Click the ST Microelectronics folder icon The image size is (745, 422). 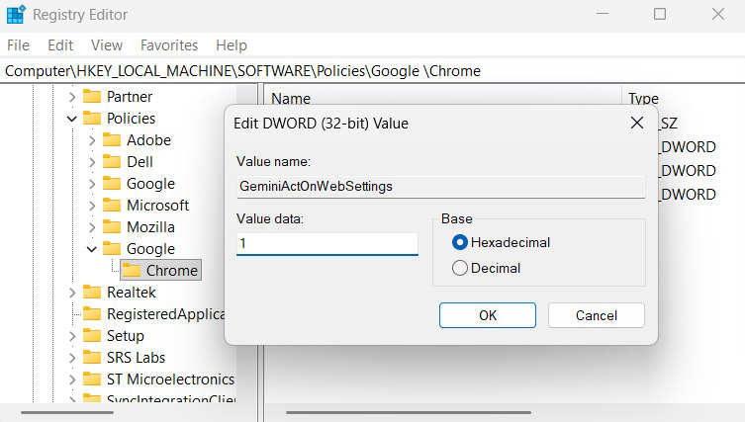(x=92, y=380)
